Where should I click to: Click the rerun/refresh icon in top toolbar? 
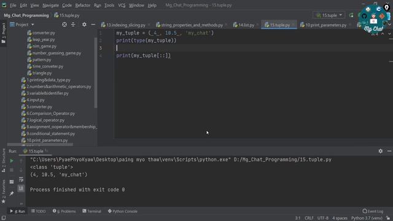(x=351, y=15)
